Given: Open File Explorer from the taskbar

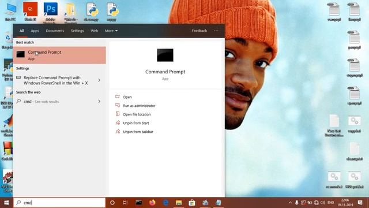Looking at the screenshot, I should coord(179,203).
